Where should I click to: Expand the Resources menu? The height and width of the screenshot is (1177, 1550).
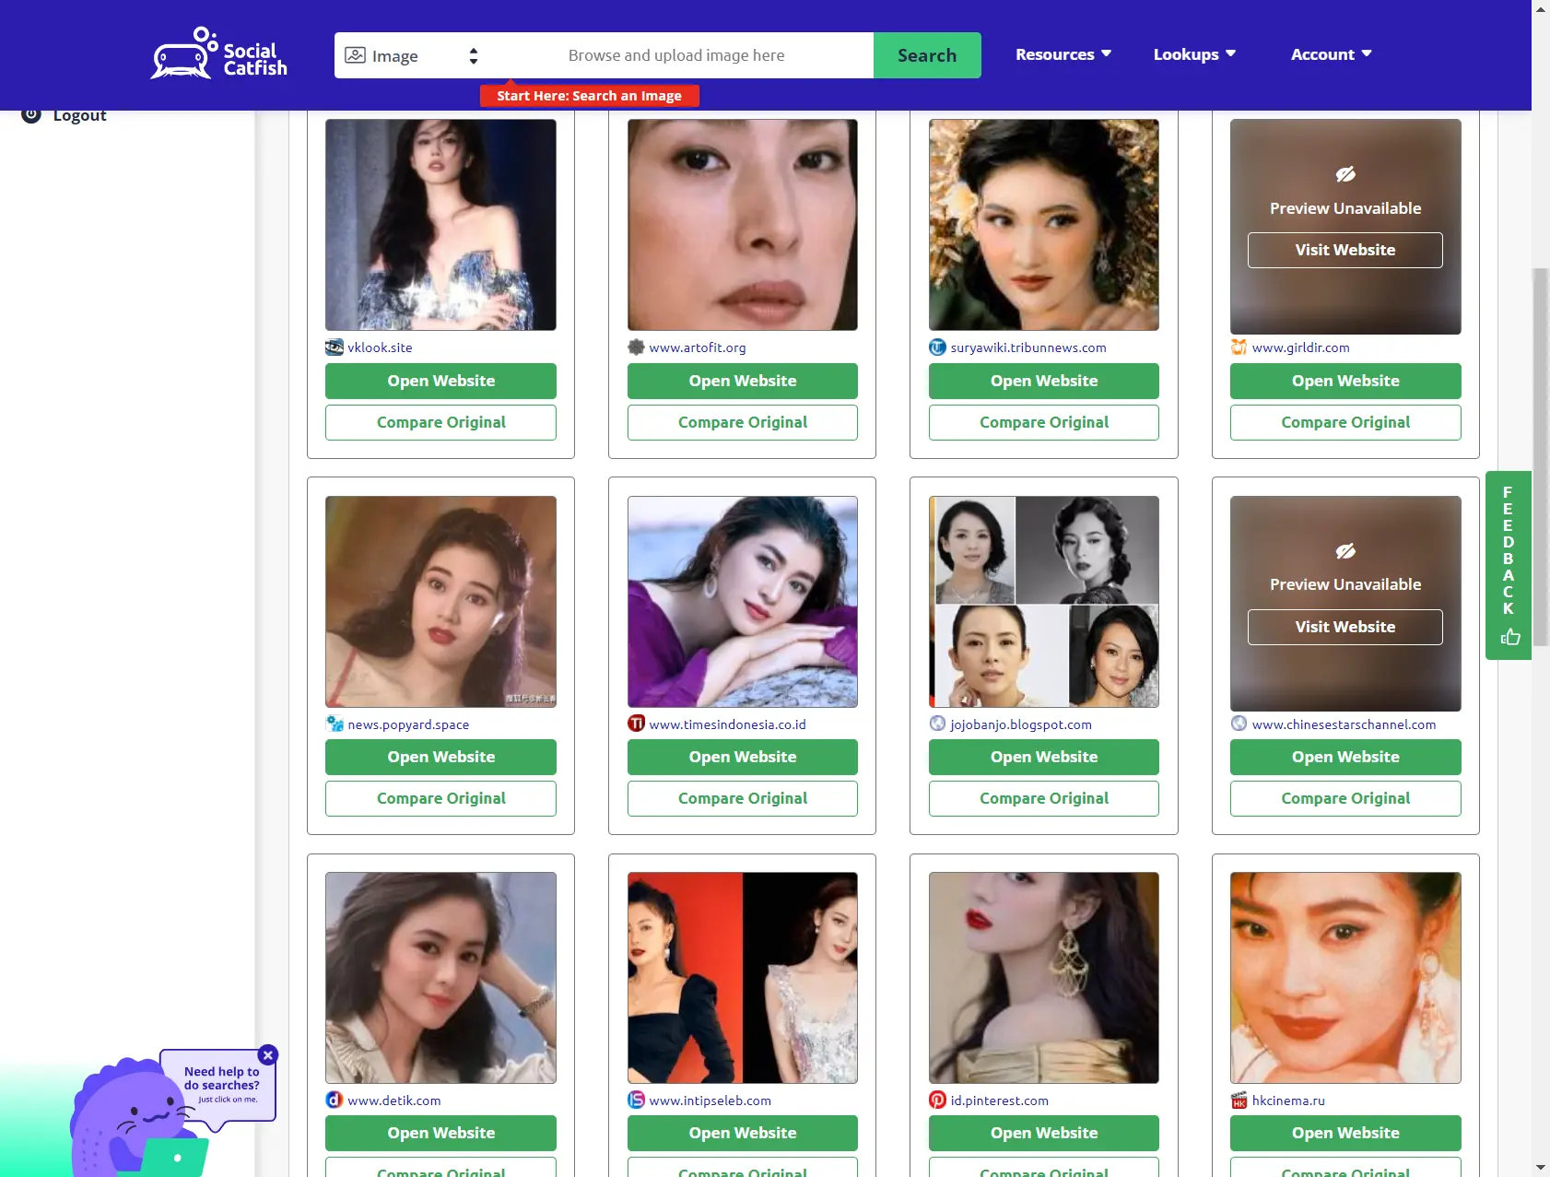click(x=1063, y=54)
